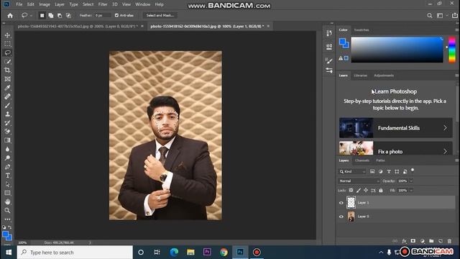Toggle lock position icon
Viewport: 460px width, 259px height.
coord(366,190)
